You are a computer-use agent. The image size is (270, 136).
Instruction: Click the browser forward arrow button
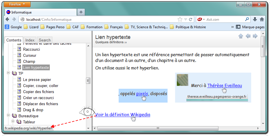(14, 20)
